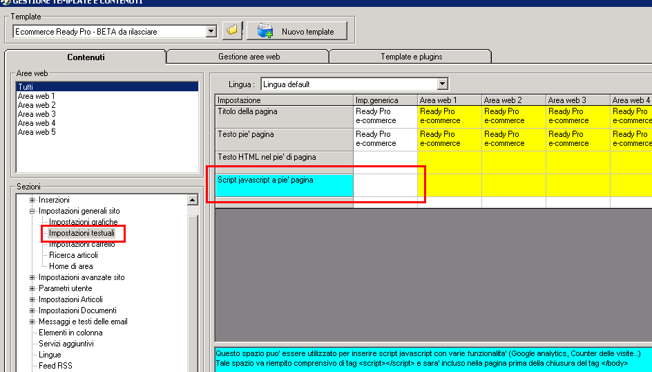Select Servizi aggiuntivi tree item
The image size is (652, 372).
tap(66, 344)
